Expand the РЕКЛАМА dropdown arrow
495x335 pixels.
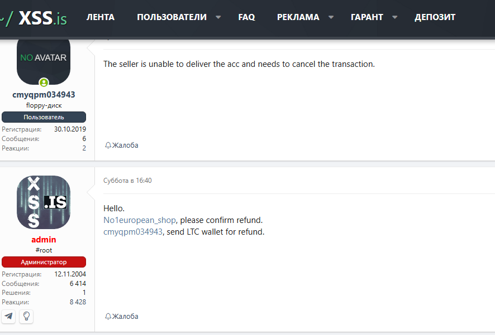point(331,17)
